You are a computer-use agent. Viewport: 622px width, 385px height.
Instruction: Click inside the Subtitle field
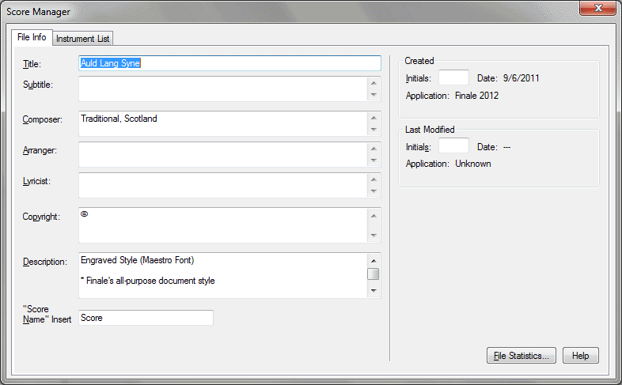coord(222,89)
